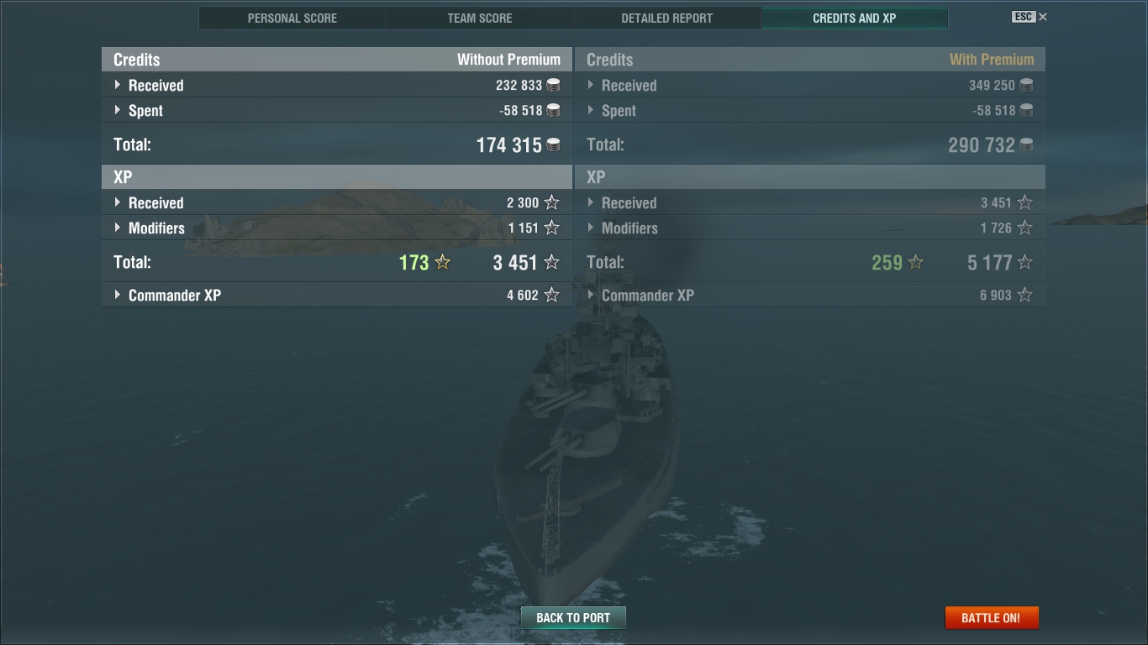
Task: Click the Battle On! button
Action: point(992,617)
